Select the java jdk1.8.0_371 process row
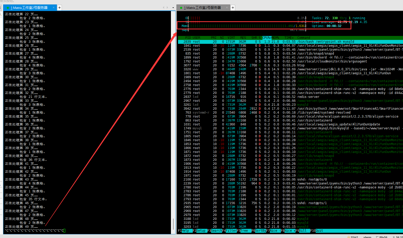 (290, 69)
